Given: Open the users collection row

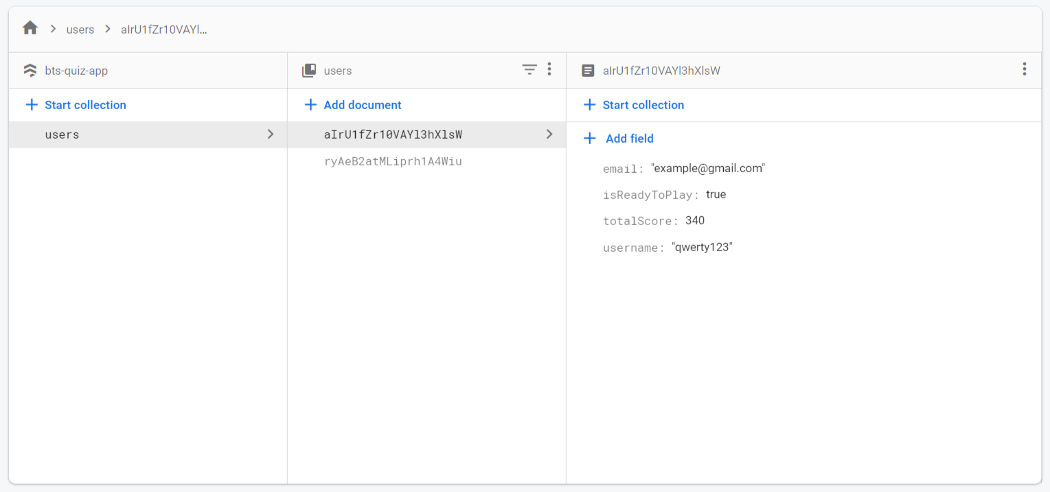Looking at the screenshot, I should [148, 134].
